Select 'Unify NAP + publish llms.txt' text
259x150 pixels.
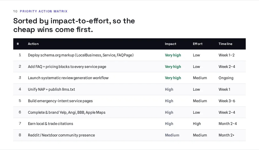click(51, 89)
